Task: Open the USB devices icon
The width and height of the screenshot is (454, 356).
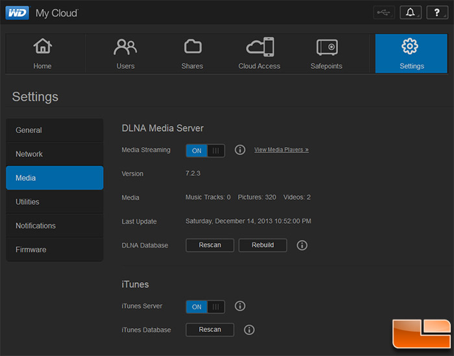Action: point(384,12)
